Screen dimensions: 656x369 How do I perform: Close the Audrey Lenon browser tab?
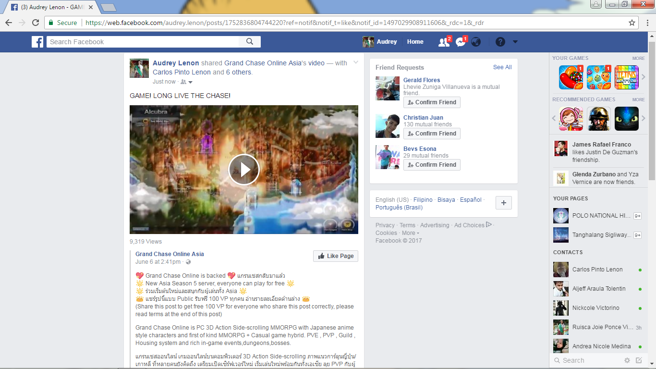pyautogui.click(x=91, y=7)
